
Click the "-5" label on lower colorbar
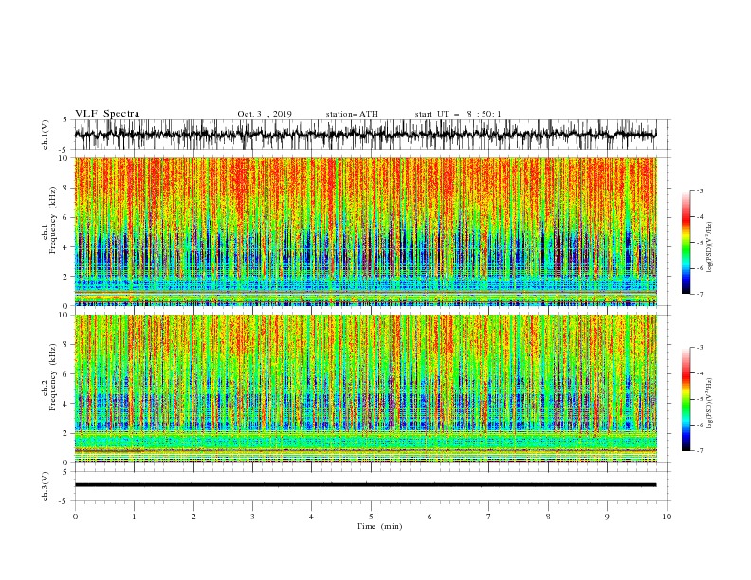click(x=699, y=399)
